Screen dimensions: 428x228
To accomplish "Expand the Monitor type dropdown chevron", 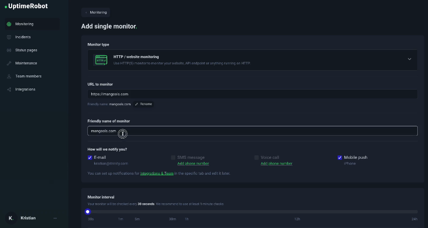I will point(409,59).
